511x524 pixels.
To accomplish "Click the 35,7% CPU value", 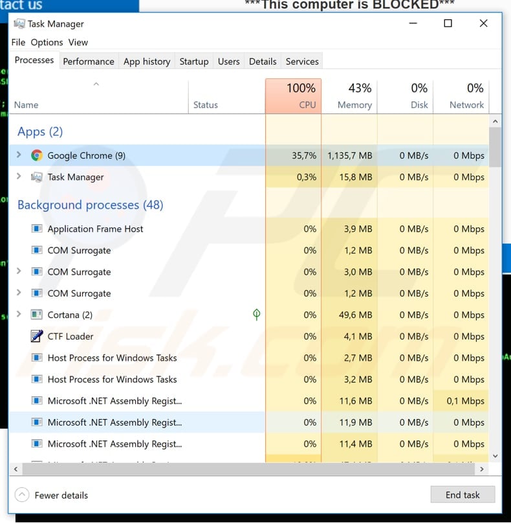I will [304, 155].
